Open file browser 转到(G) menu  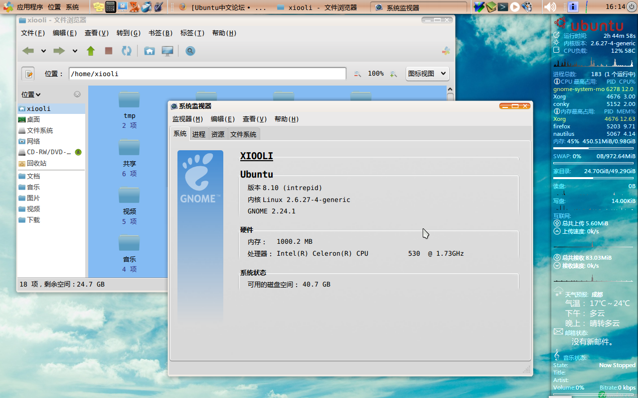click(129, 33)
